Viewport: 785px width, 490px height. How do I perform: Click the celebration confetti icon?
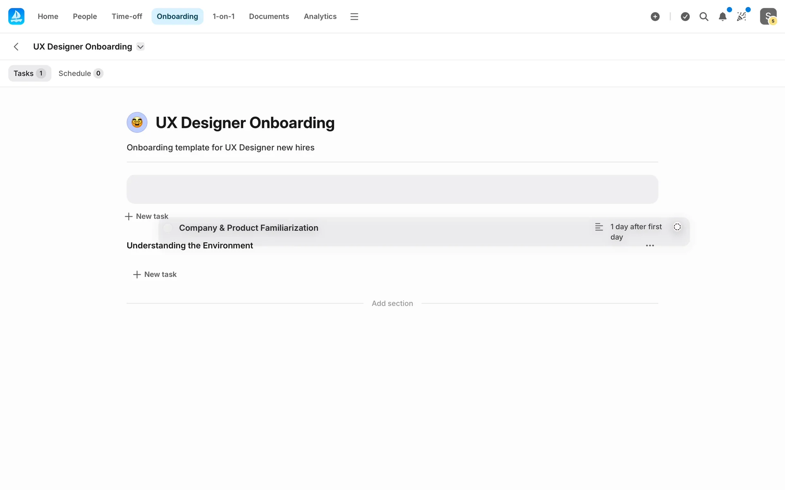[741, 16]
